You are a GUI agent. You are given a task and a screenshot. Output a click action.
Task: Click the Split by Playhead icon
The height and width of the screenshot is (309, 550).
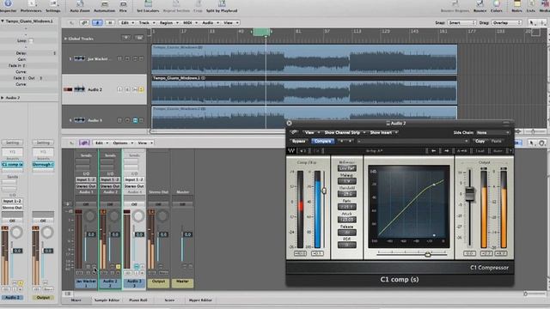click(x=222, y=6)
